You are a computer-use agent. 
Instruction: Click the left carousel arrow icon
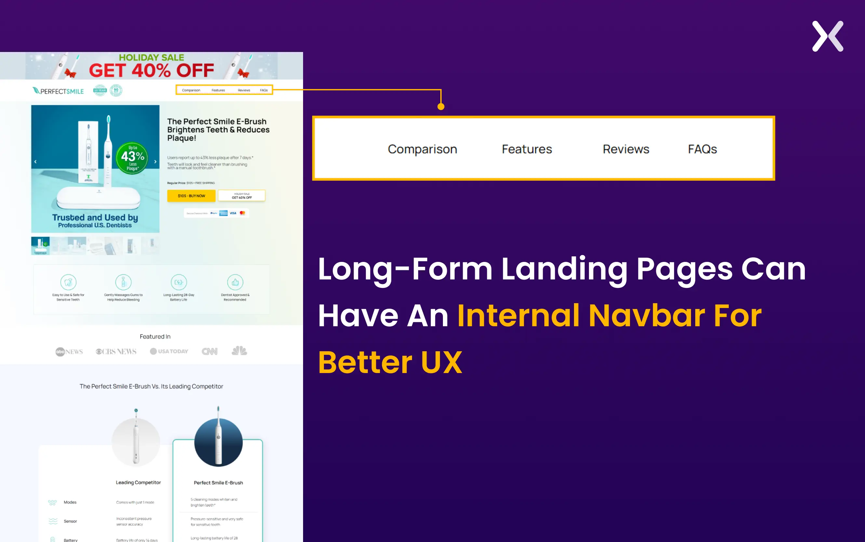click(x=35, y=162)
